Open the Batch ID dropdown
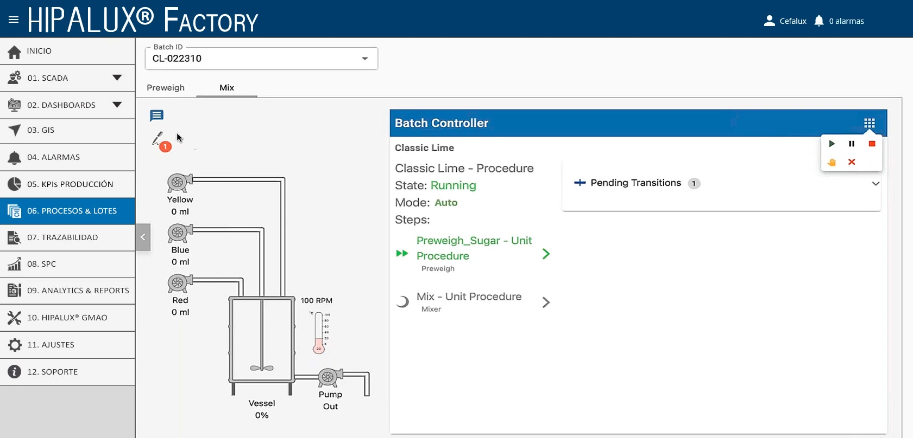913x438 pixels. tap(261, 59)
